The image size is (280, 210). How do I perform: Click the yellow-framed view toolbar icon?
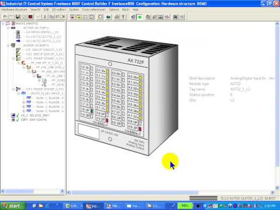[x=79, y=17]
